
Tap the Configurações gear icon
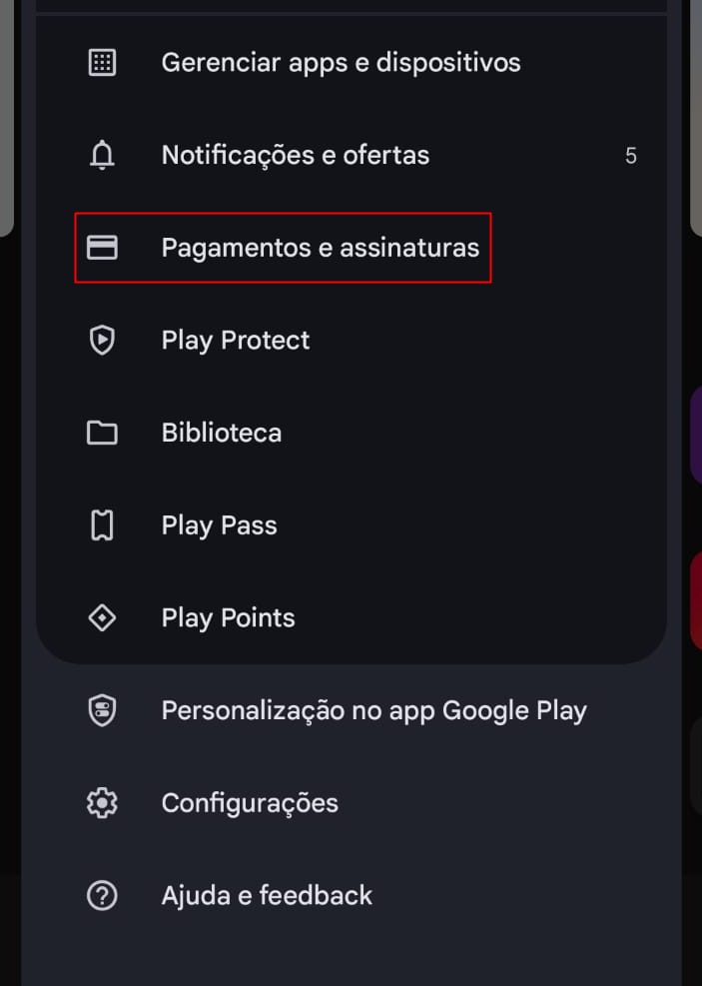click(x=102, y=803)
